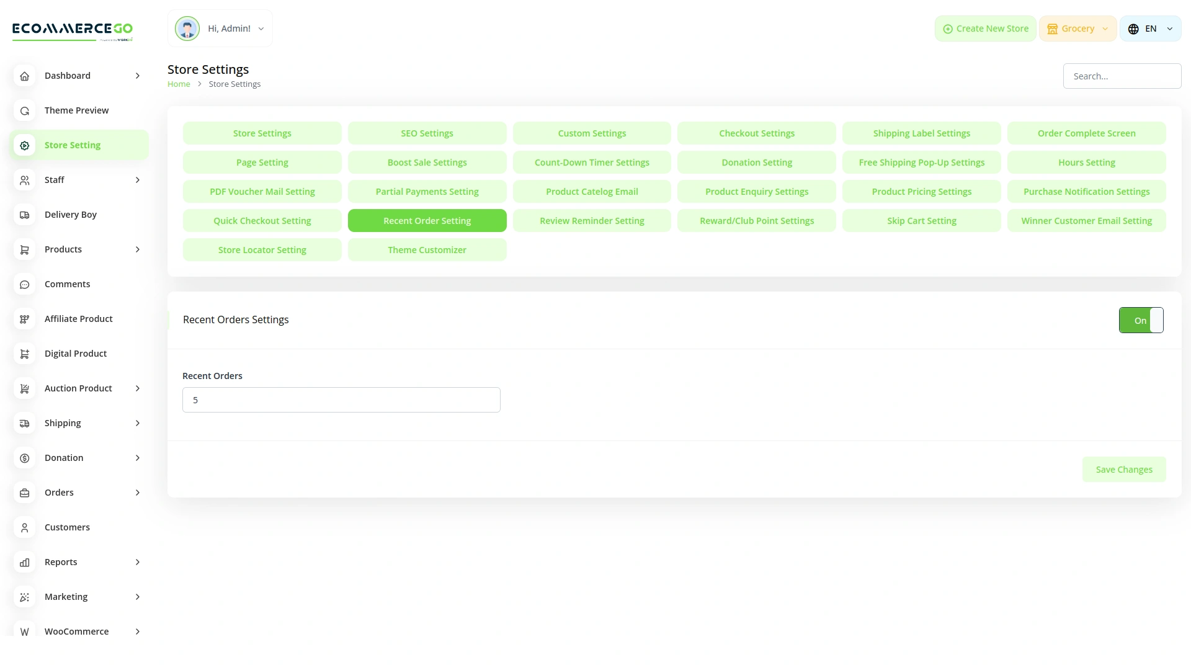
Task: Open the Customers icon in sidebar
Action: click(24, 527)
